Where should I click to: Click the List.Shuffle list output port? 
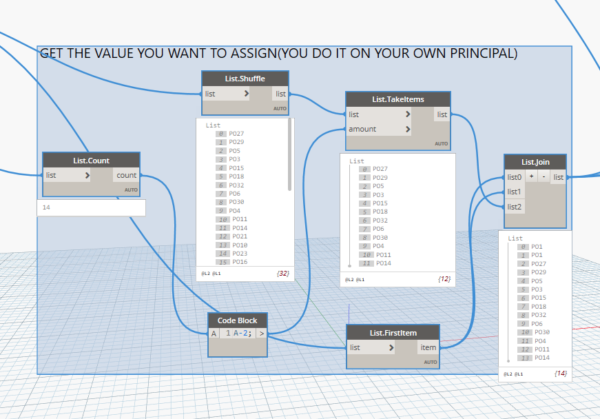click(x=280, y=94)
